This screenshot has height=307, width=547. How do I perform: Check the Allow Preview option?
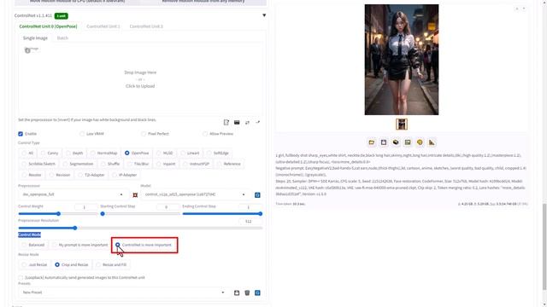(x=205, y=134)
